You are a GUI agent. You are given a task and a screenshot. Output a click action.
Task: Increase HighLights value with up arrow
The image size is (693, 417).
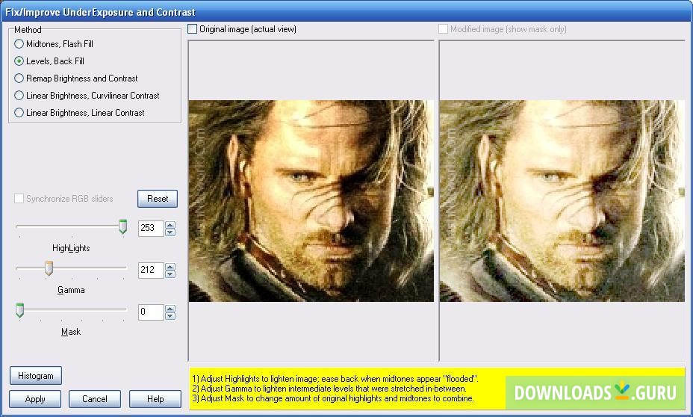[x=170, y=225]
